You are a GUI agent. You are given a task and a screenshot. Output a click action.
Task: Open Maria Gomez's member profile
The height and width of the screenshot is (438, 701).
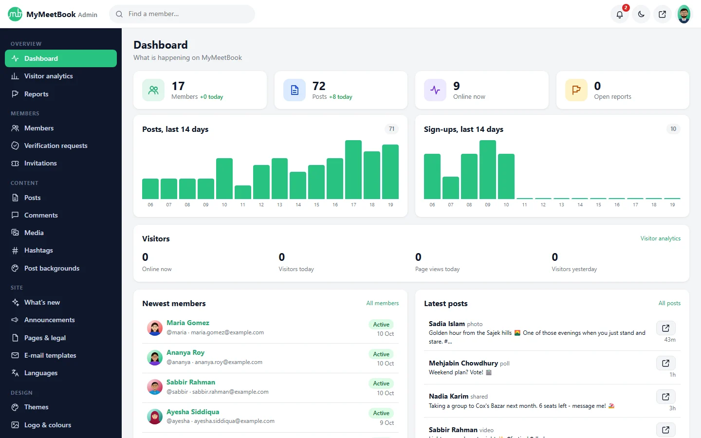pos(188,323)
